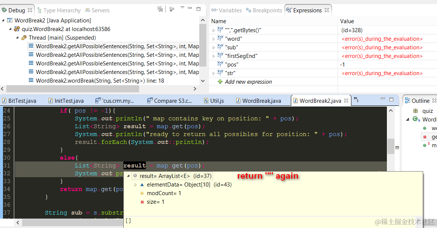
Task: Collapse the result ArrayList node in popup
Action: pos(128,176)
